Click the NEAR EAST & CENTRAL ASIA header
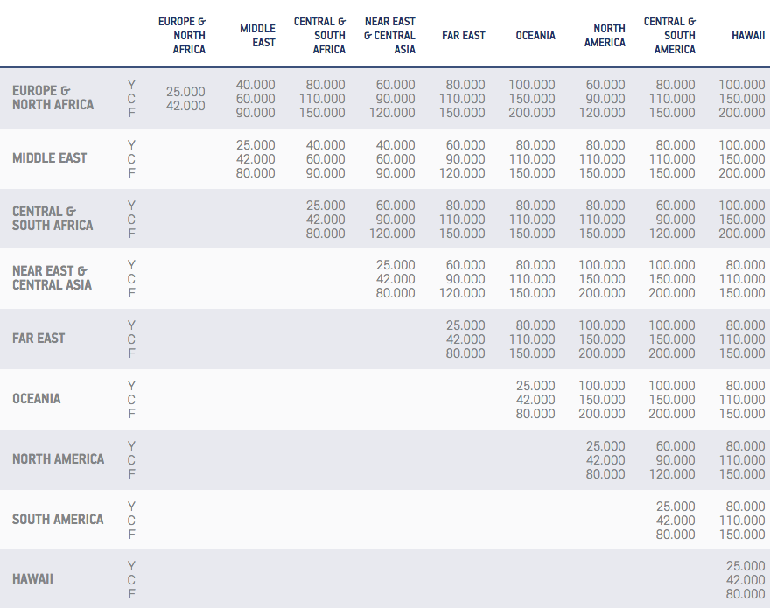Screen dimensions: 770x608 point(390,35)
